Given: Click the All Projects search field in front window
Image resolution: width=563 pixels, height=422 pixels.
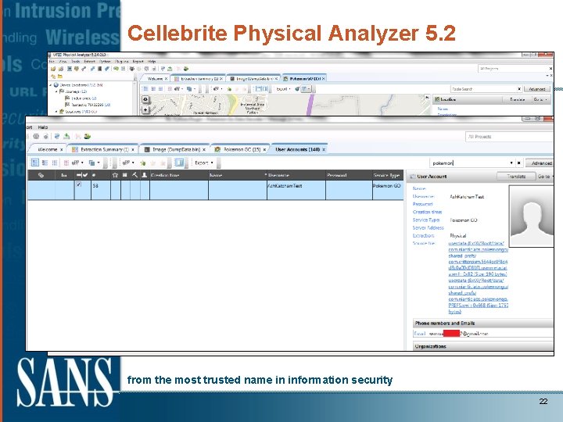Looking at the screenshot, I should 509,136.
